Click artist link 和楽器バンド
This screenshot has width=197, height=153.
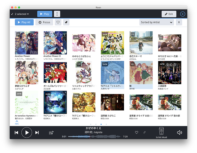163,89
